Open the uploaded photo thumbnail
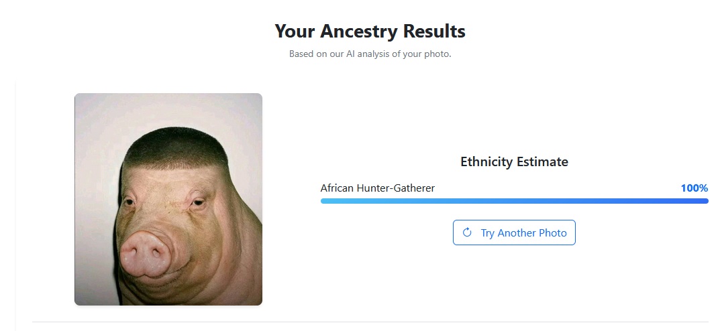The image size is (718, 331). tap(168, 199)
